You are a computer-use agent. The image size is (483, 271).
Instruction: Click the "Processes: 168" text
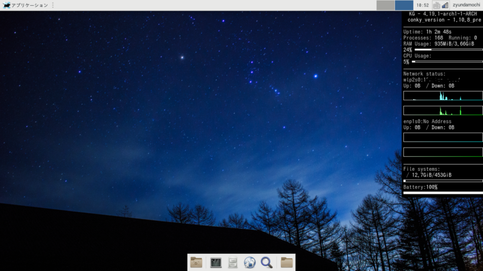423,38
